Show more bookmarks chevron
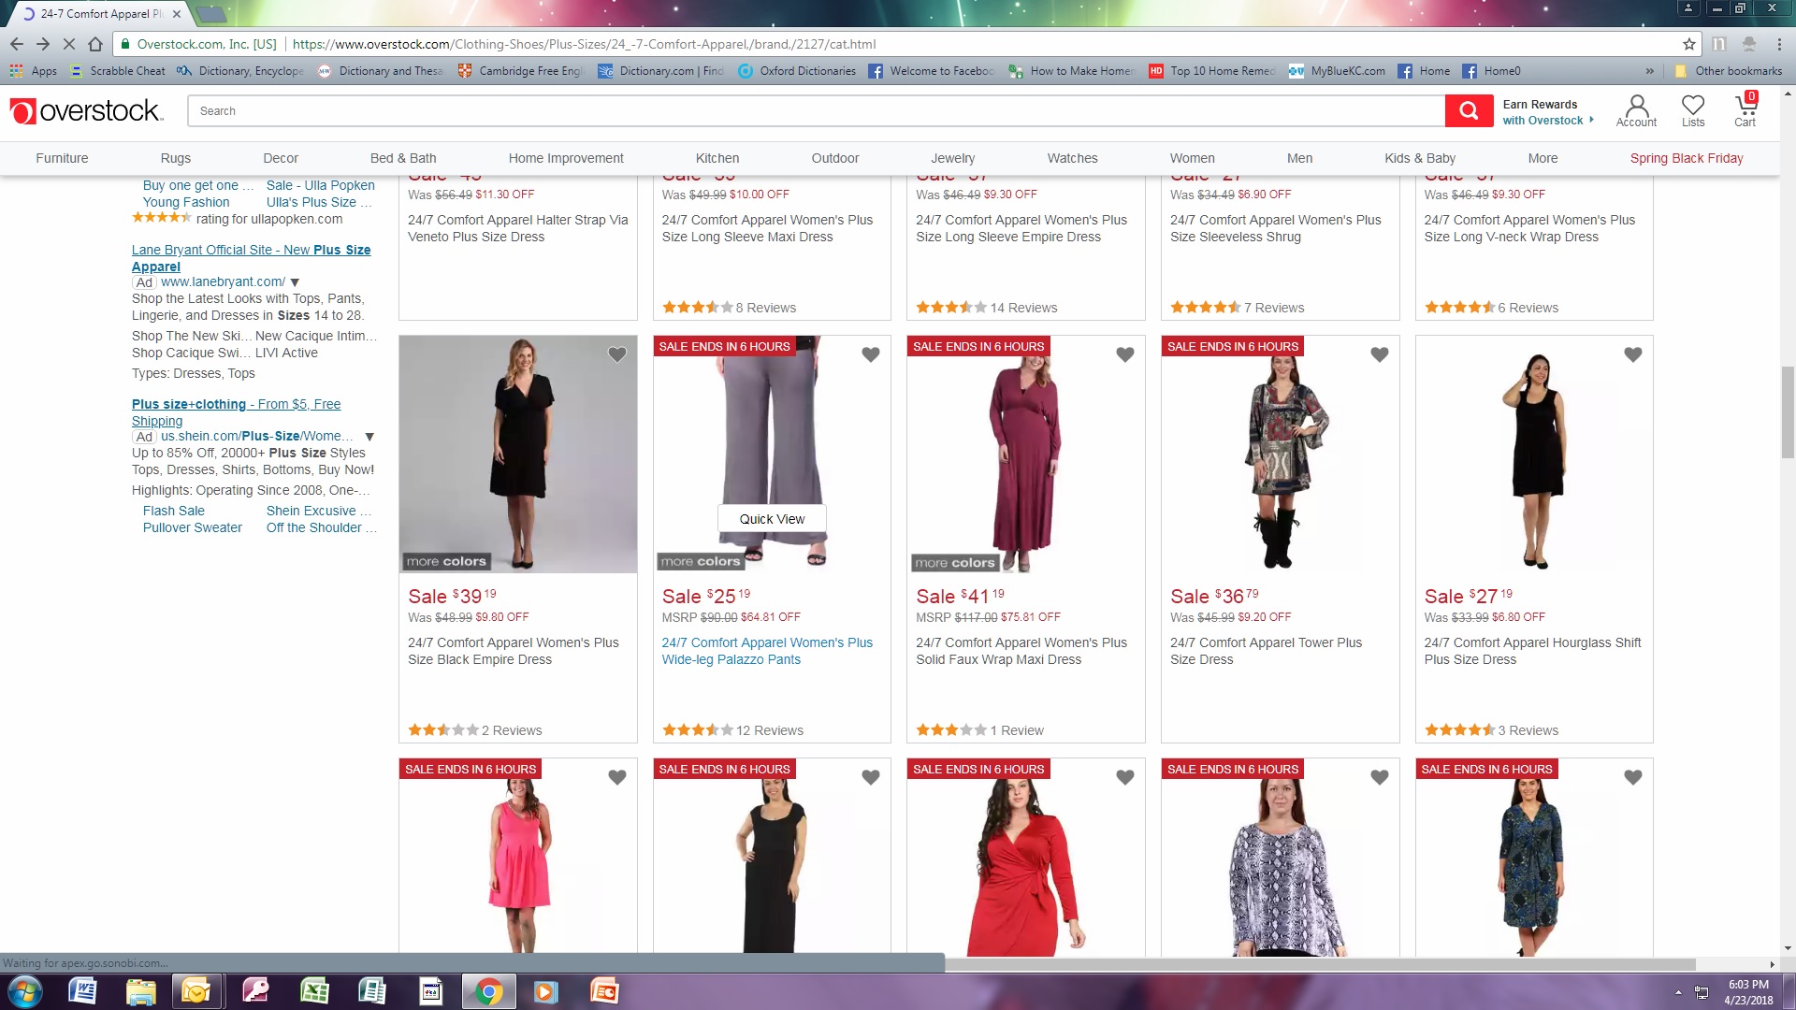1796x1010 pixels. (x=1649, y=71)
